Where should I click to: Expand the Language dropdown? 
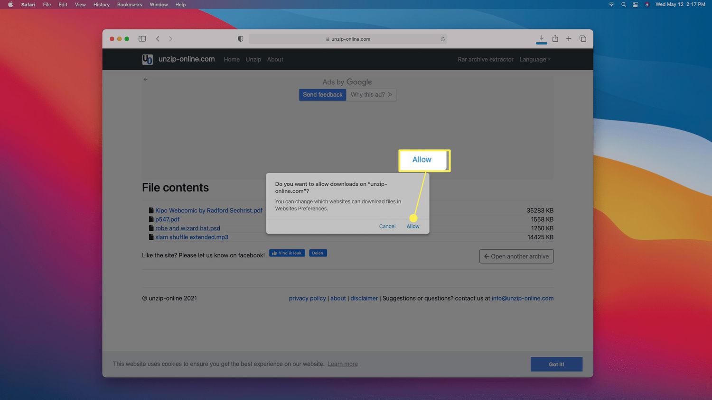(x=534, y=59)
